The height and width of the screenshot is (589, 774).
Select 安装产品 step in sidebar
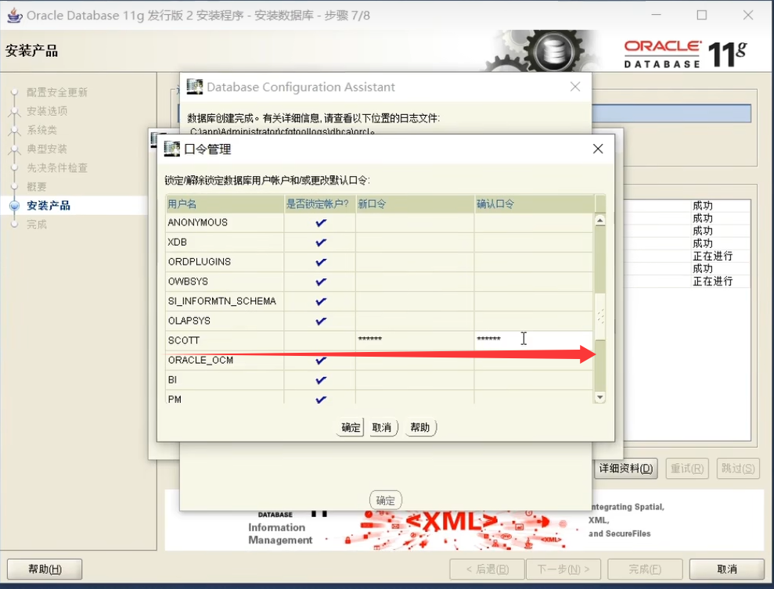pos(49,206)
